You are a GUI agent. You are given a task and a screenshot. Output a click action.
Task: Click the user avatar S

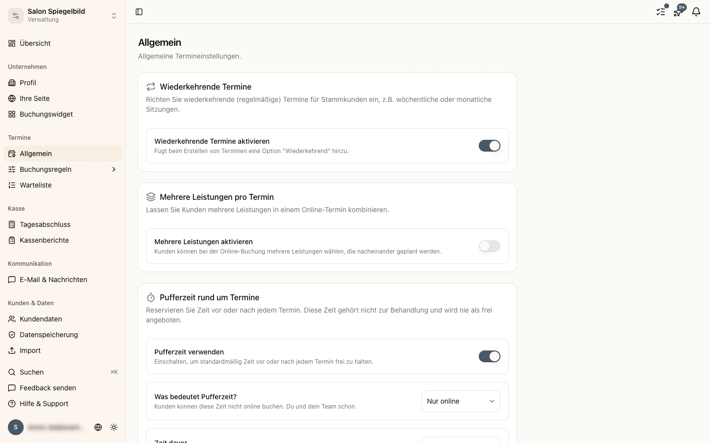tap(16, 427)
